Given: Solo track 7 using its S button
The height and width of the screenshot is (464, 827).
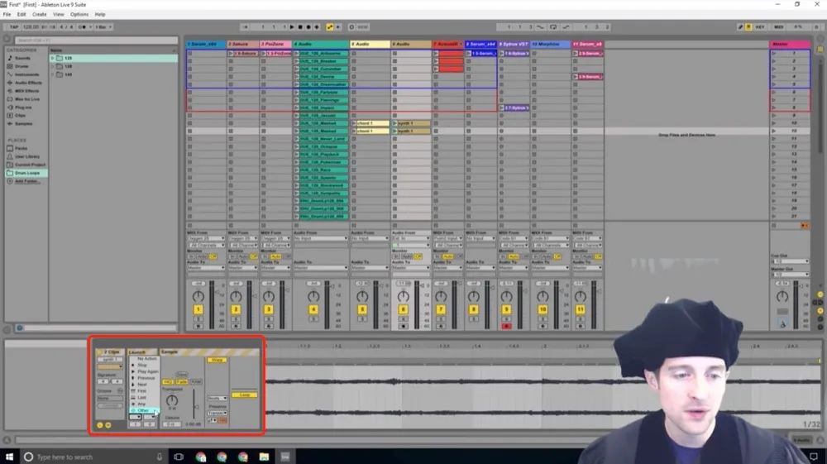Looking at the screenshot, I should (x=441, y=319).
